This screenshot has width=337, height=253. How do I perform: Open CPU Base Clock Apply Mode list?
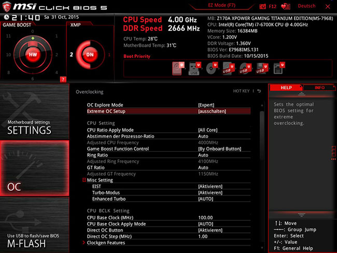pos(168,224)
